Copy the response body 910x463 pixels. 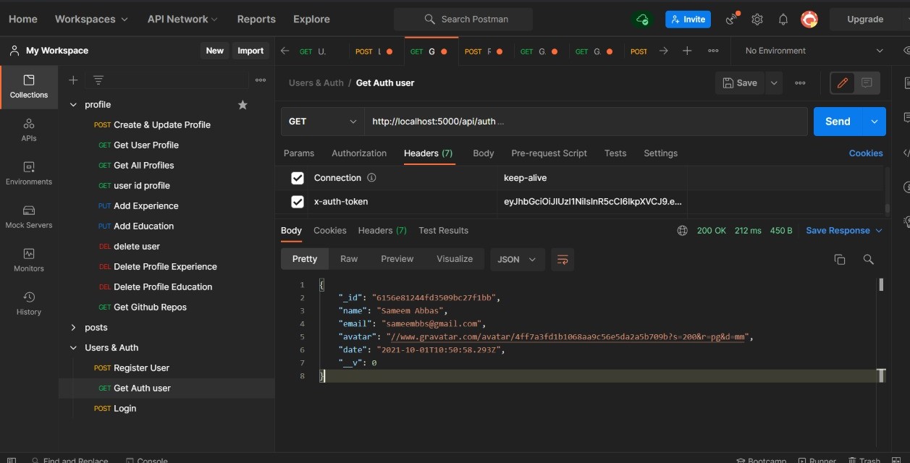point(840,260)
